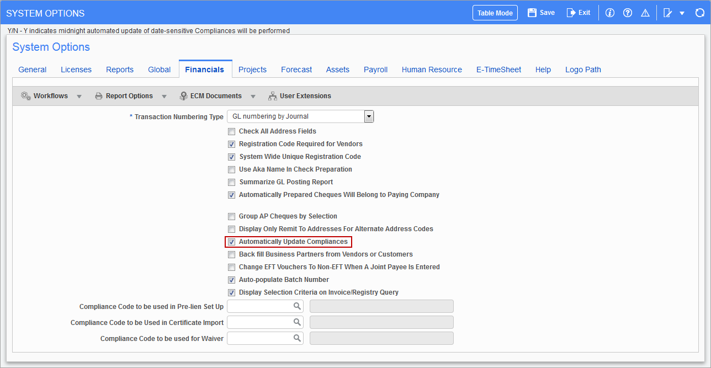Open the Transaction Numbering Type dropdown
Viewport: 711px width, 368px height.
pyautogui.click(x=368, y=116)
